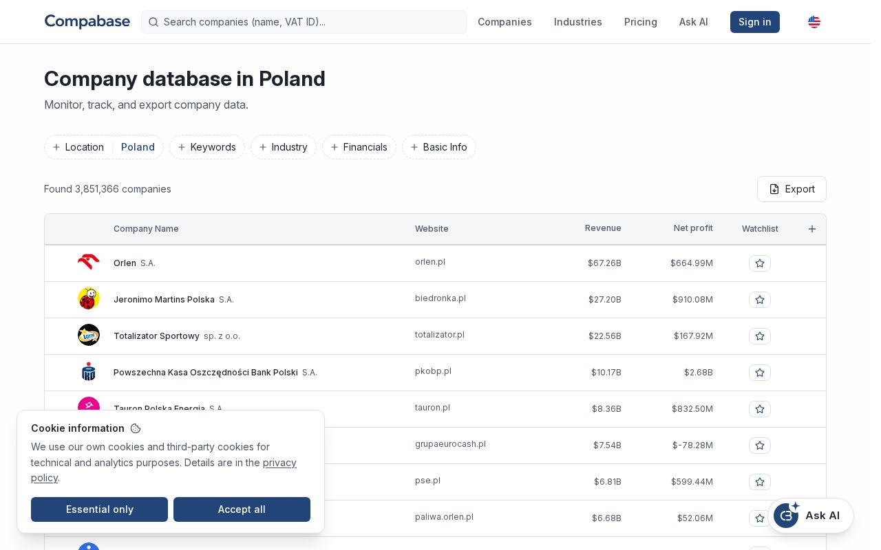Sort by Revenue column header
This screenshot has height=550, width=881.
pyautogui.click(x=603, y=228)
